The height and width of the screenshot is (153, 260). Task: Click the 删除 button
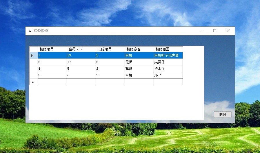223,114
